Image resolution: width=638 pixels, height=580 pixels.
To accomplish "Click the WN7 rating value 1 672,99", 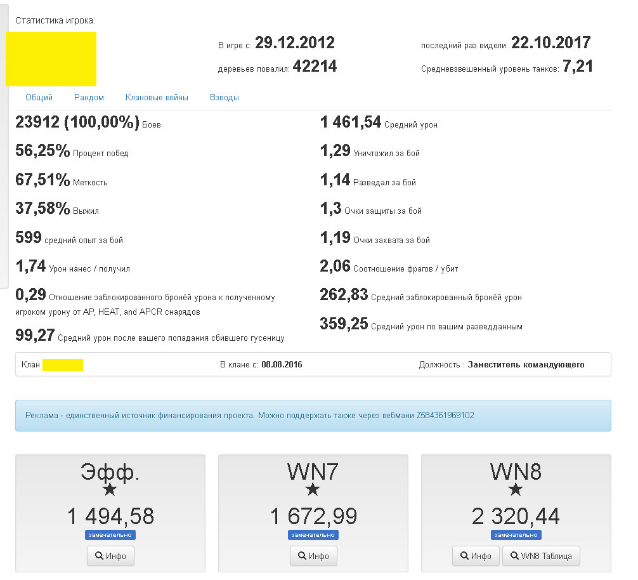I will [313, 516].
